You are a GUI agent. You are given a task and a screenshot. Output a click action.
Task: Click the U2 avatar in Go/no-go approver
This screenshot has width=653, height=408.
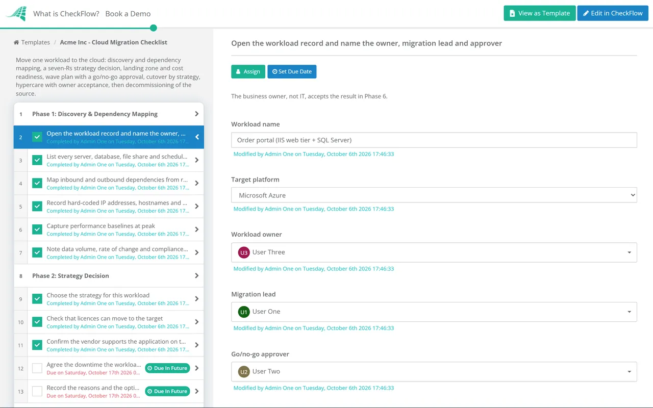[x=244, y=372]
